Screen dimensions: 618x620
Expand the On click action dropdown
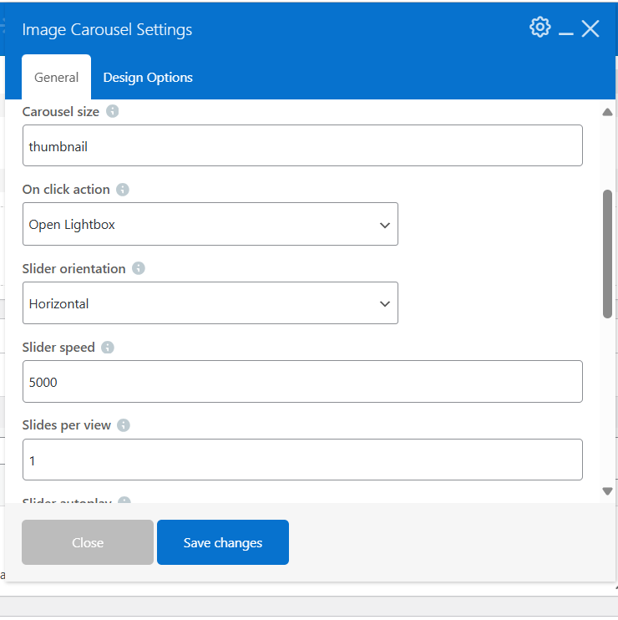pos(210,224)
